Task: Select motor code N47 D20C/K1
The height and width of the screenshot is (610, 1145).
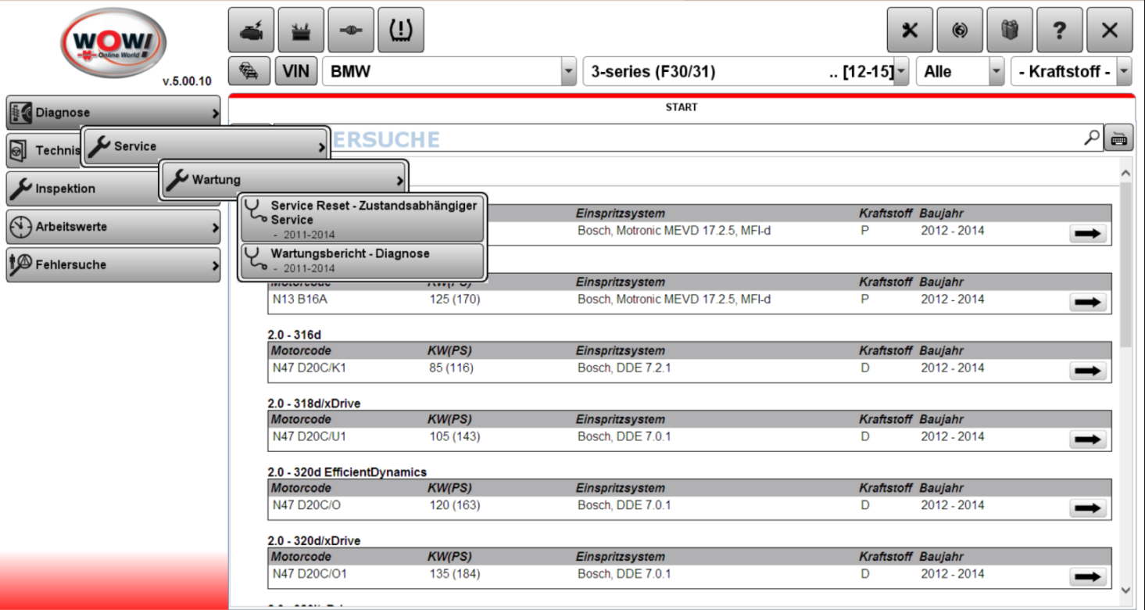Action: pos(310,368)
